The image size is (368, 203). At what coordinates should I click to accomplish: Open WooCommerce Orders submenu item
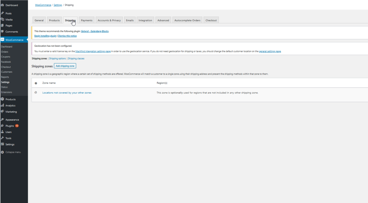click(x=5, y=52)
